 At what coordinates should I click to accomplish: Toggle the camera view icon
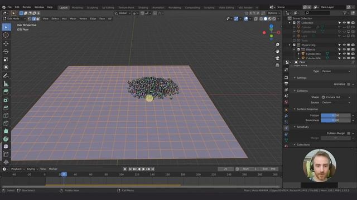click(x=277, y=58)
